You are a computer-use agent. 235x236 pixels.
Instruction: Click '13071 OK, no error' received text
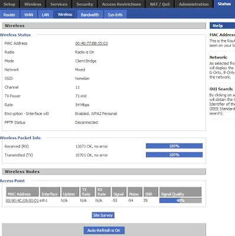(92, 146)
